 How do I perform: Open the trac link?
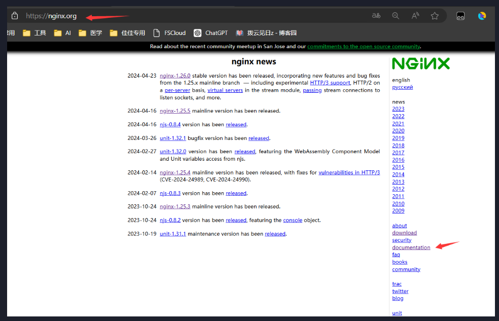click(x=397, y=284)
